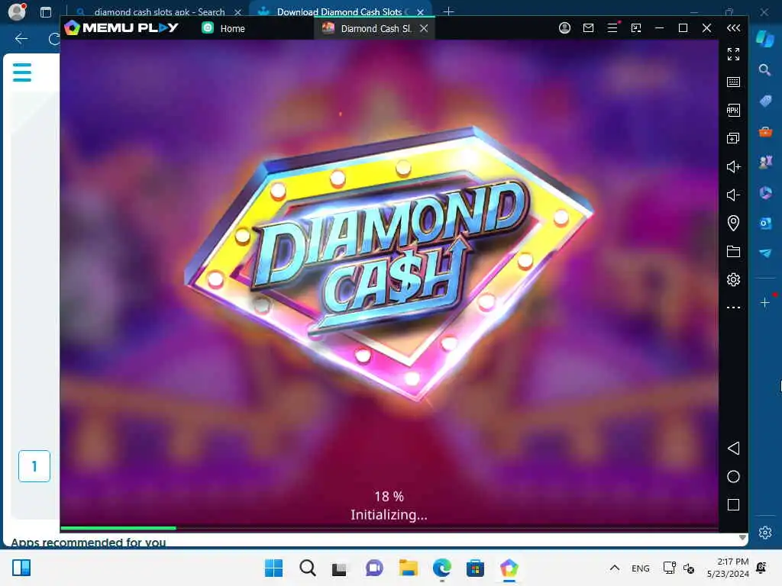Open Edge tab actions menu icon
Screen dimensions: 782x586
pyautogui.click(x=45, y=12)
